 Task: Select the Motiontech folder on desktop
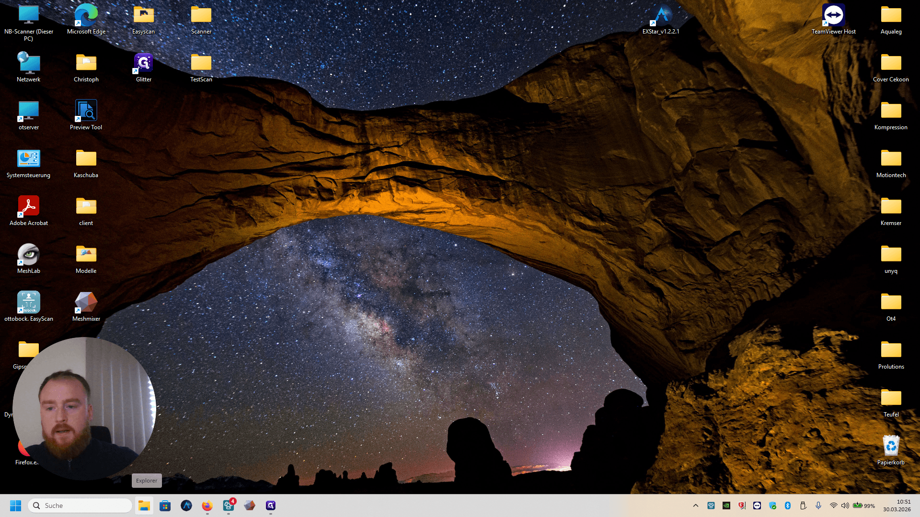(891, 163)
